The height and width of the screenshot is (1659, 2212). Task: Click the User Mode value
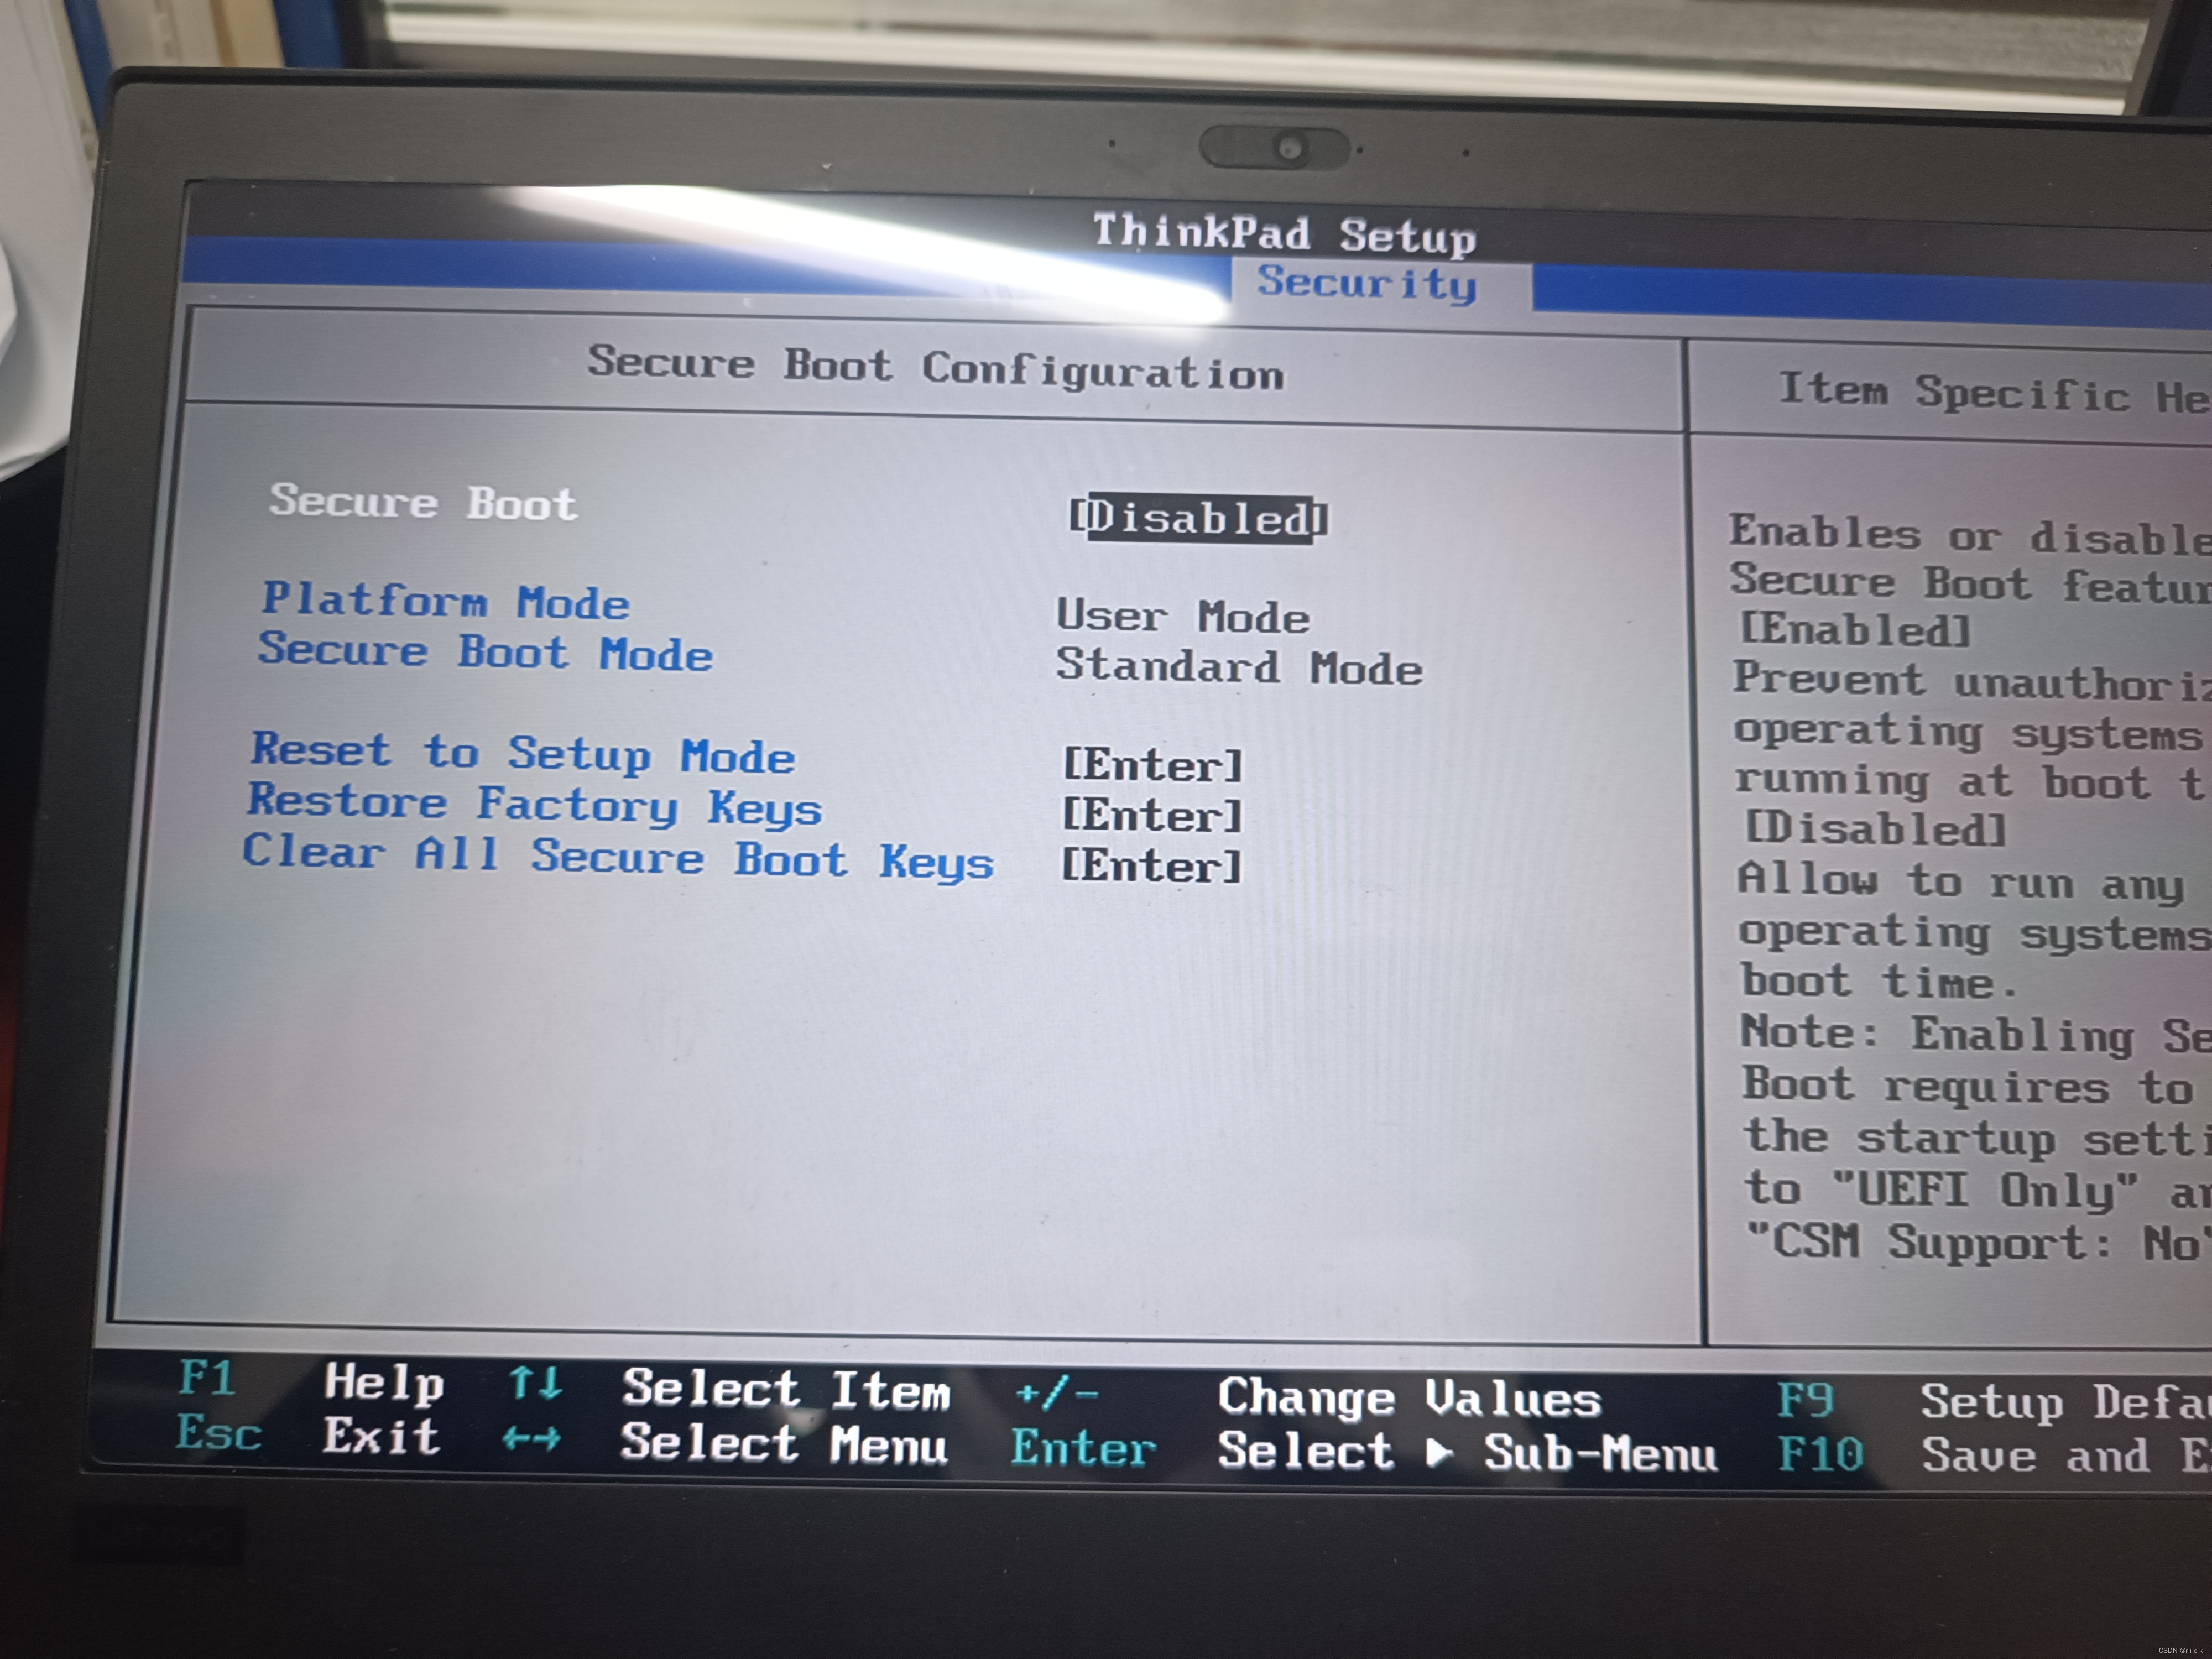[1182, 616]
